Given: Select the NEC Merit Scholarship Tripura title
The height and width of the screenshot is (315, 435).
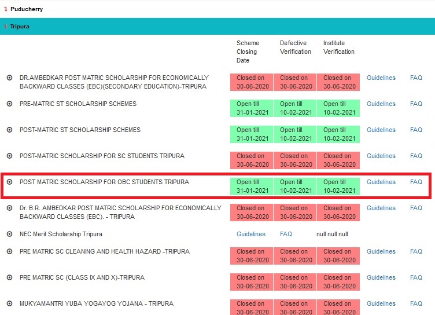Looking at the screenshot, I should (x=61, y=234).
